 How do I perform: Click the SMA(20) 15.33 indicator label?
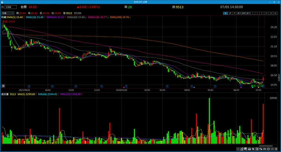55,17
